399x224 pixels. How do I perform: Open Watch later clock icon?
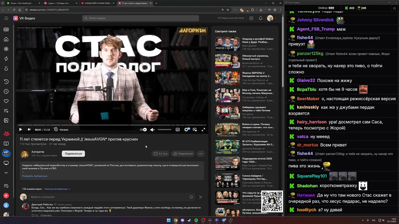[6, 91]
